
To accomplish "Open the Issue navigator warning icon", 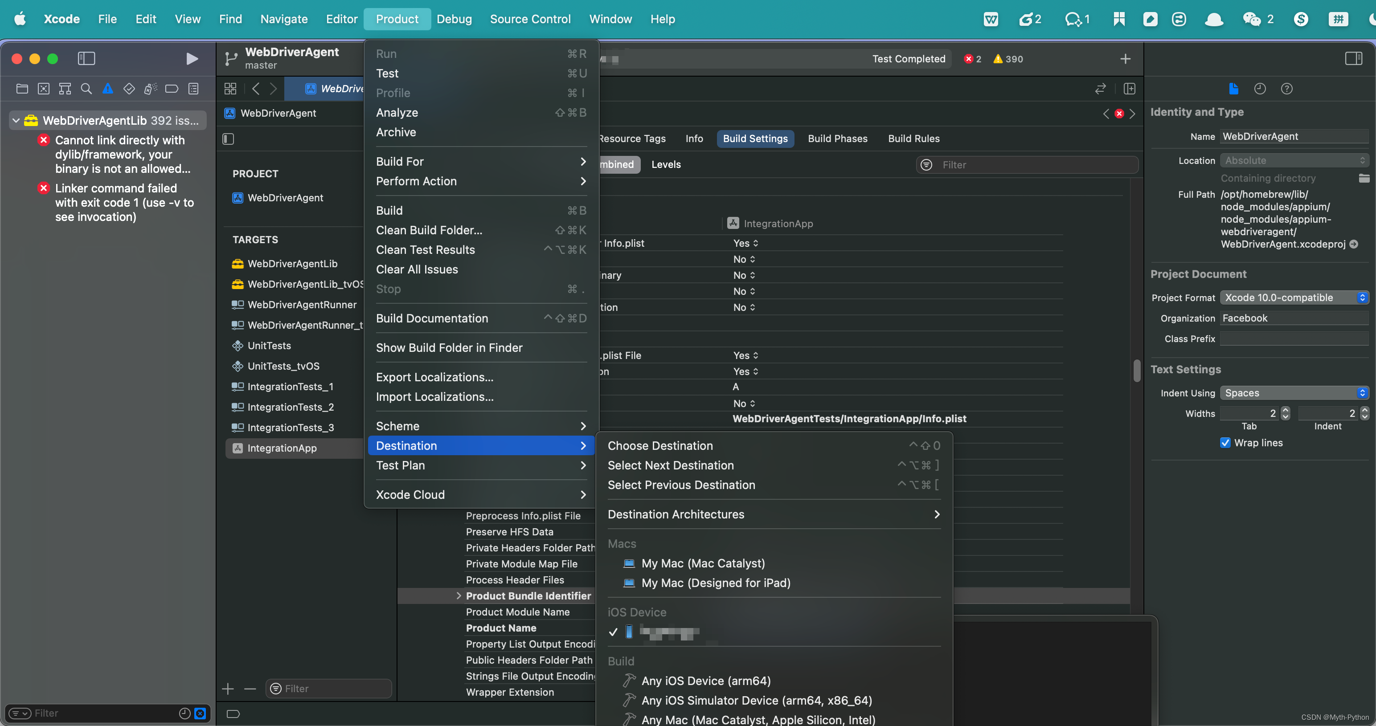I will [x=107, y=89].
